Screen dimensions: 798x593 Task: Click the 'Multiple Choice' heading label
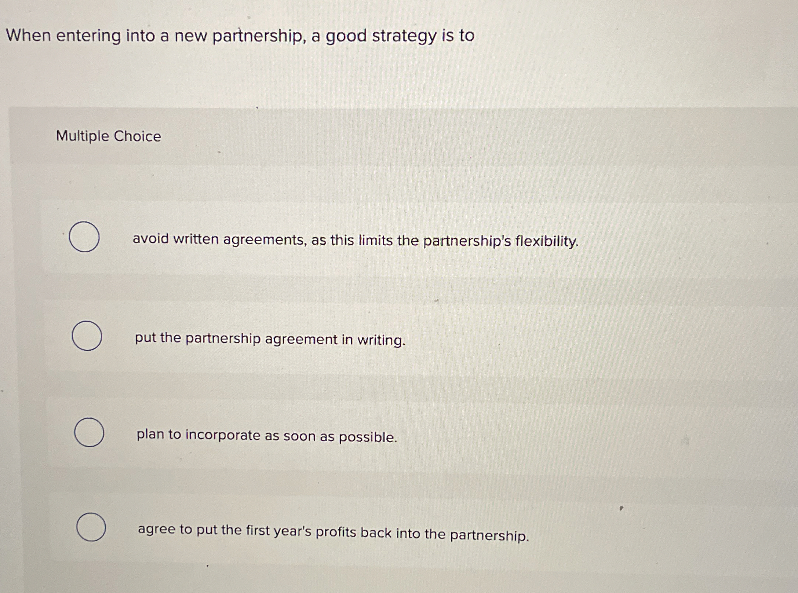109,136
